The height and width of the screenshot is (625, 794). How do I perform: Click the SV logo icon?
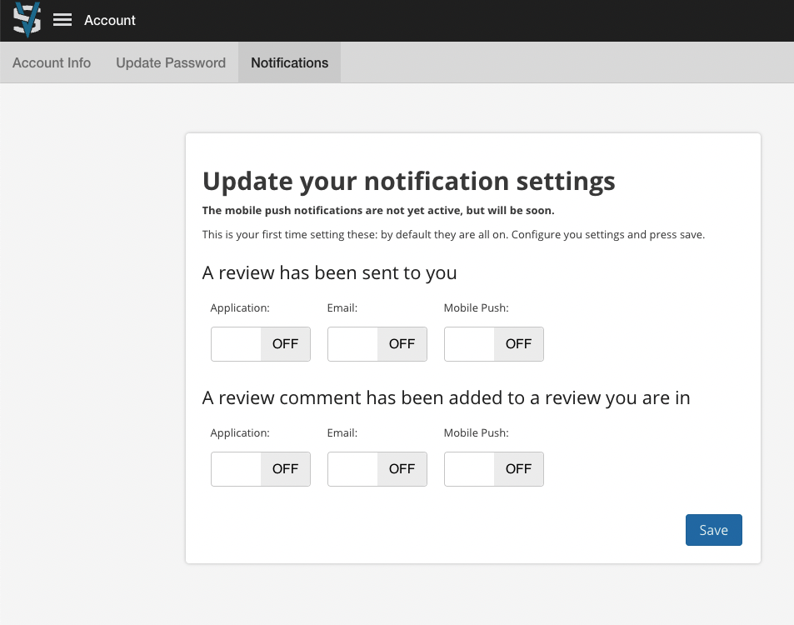pyautogui.click(x=27, y=20)
